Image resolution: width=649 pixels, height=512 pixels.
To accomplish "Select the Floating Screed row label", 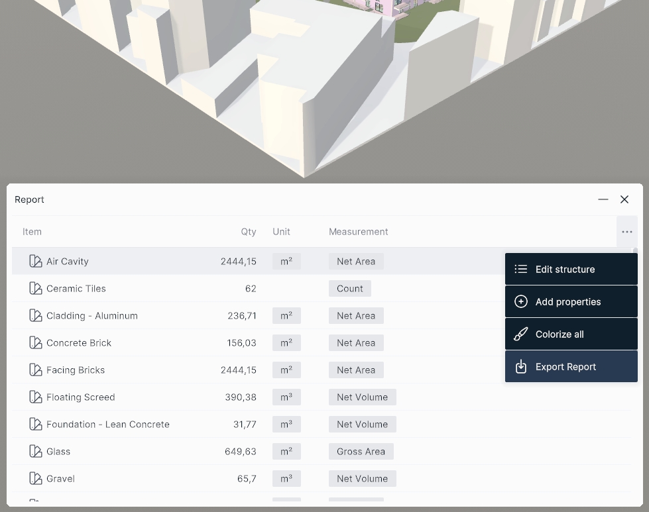I will (81, 397).
